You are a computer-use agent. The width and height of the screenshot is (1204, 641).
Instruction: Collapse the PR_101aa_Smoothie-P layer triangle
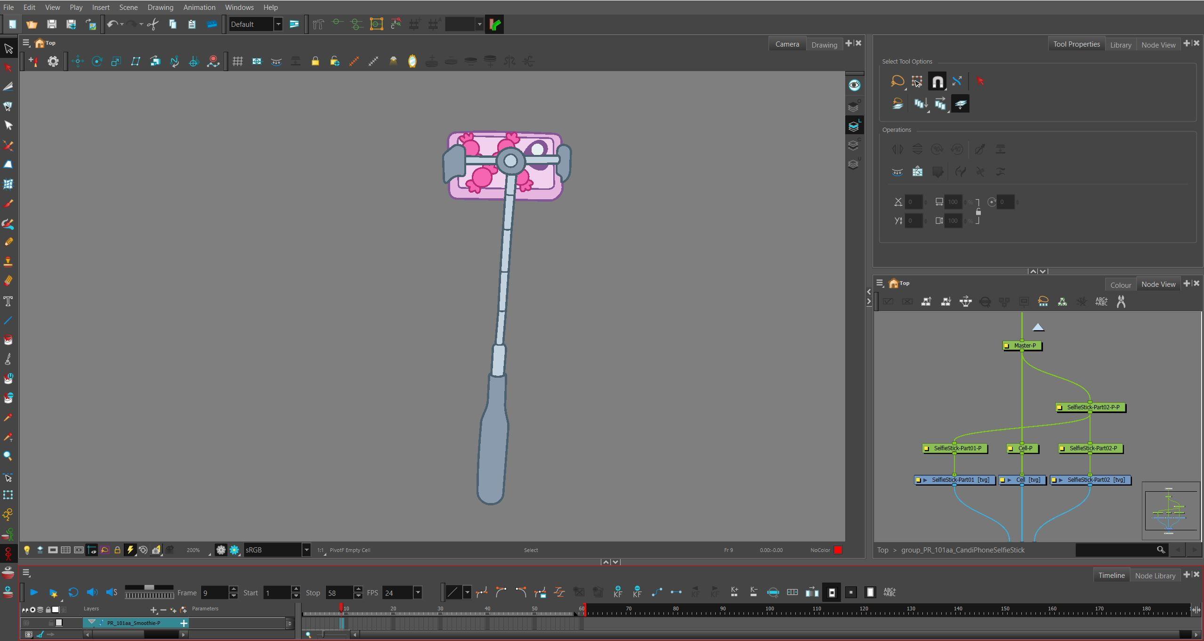pos(91,623)
